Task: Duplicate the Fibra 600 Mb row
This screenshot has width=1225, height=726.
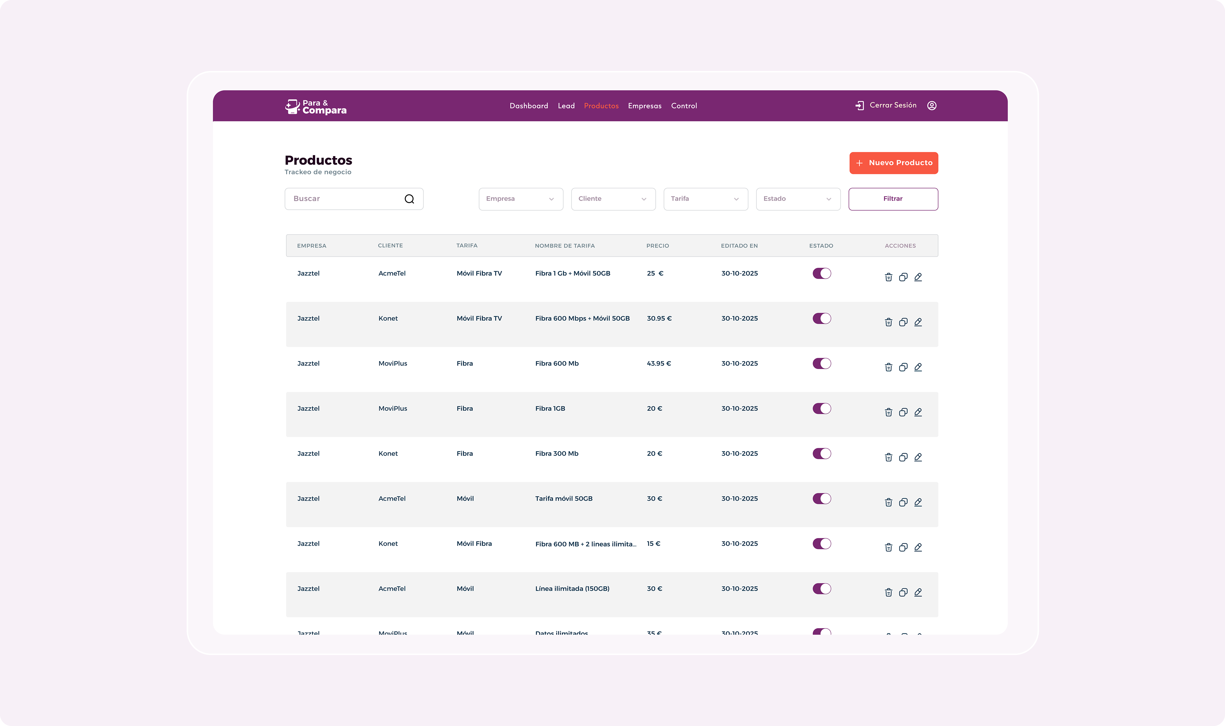Action: pyautogui.click(x=903, y=367)
